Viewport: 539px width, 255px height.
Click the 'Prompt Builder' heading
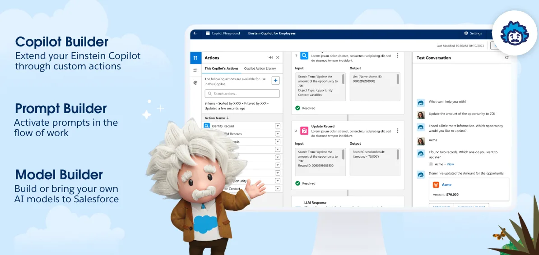61,109
